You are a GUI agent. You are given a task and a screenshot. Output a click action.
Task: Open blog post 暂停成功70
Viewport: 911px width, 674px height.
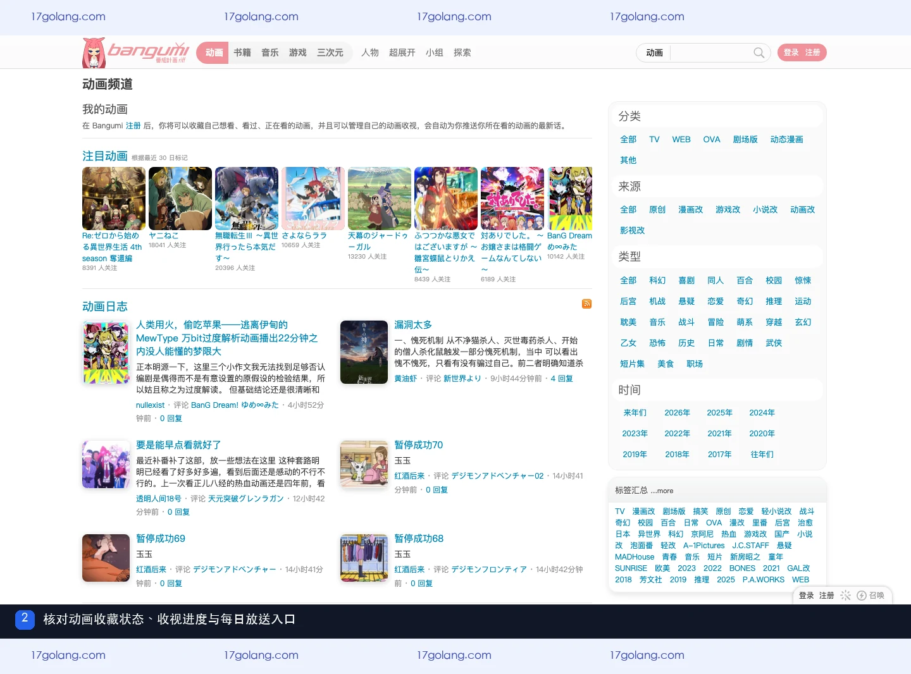[419, 444]
